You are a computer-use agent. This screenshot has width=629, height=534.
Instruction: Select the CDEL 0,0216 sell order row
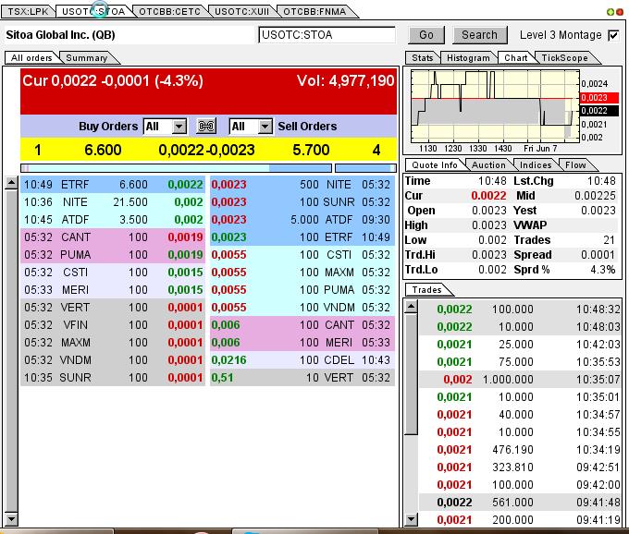pos(302,359)
